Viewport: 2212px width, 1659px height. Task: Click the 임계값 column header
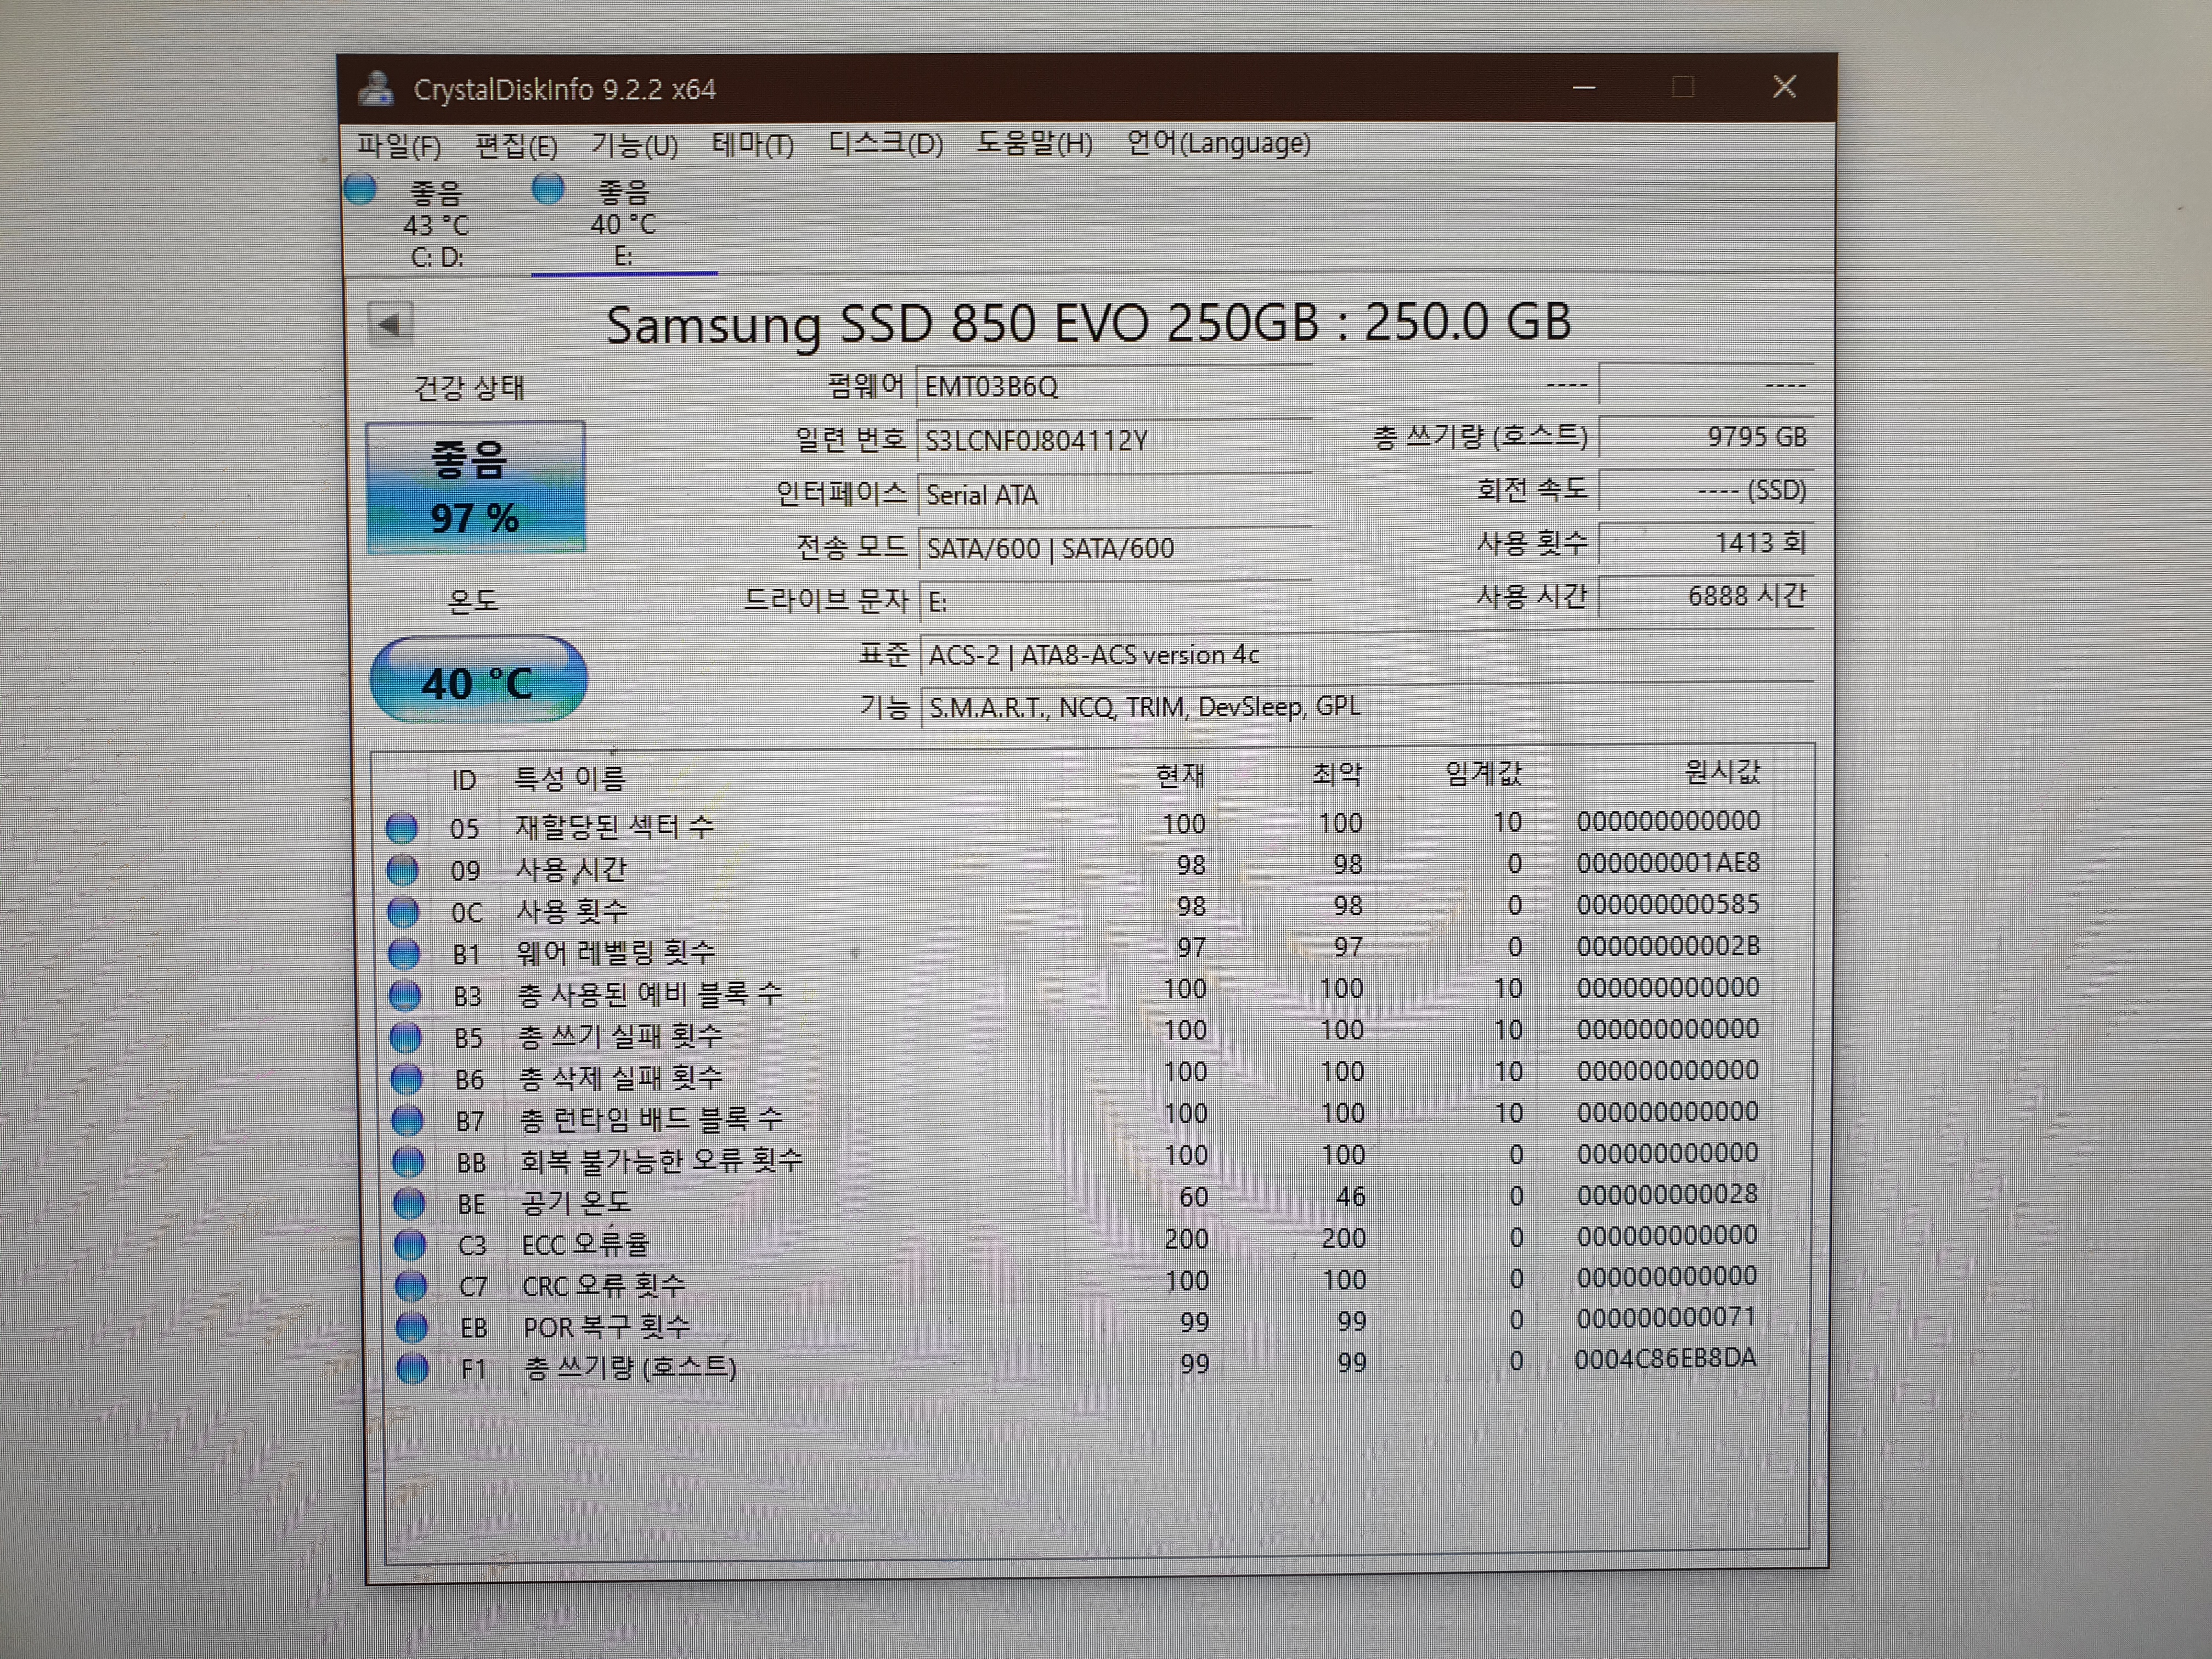1483,773
